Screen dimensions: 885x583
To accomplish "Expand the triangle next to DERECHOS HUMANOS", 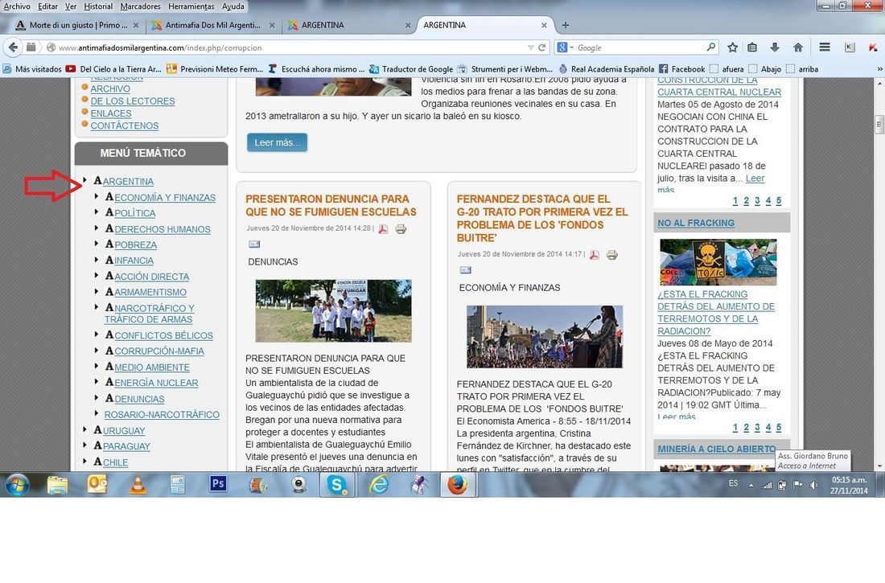I will click(96, 228).
